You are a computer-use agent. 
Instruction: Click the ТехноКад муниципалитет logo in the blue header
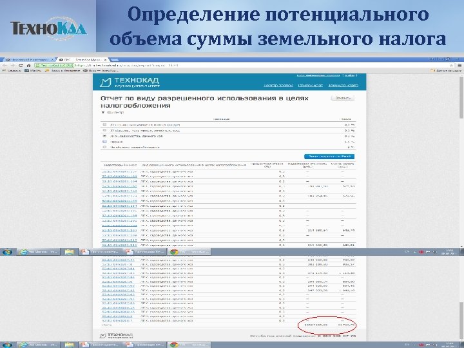[x=130, y=82]
